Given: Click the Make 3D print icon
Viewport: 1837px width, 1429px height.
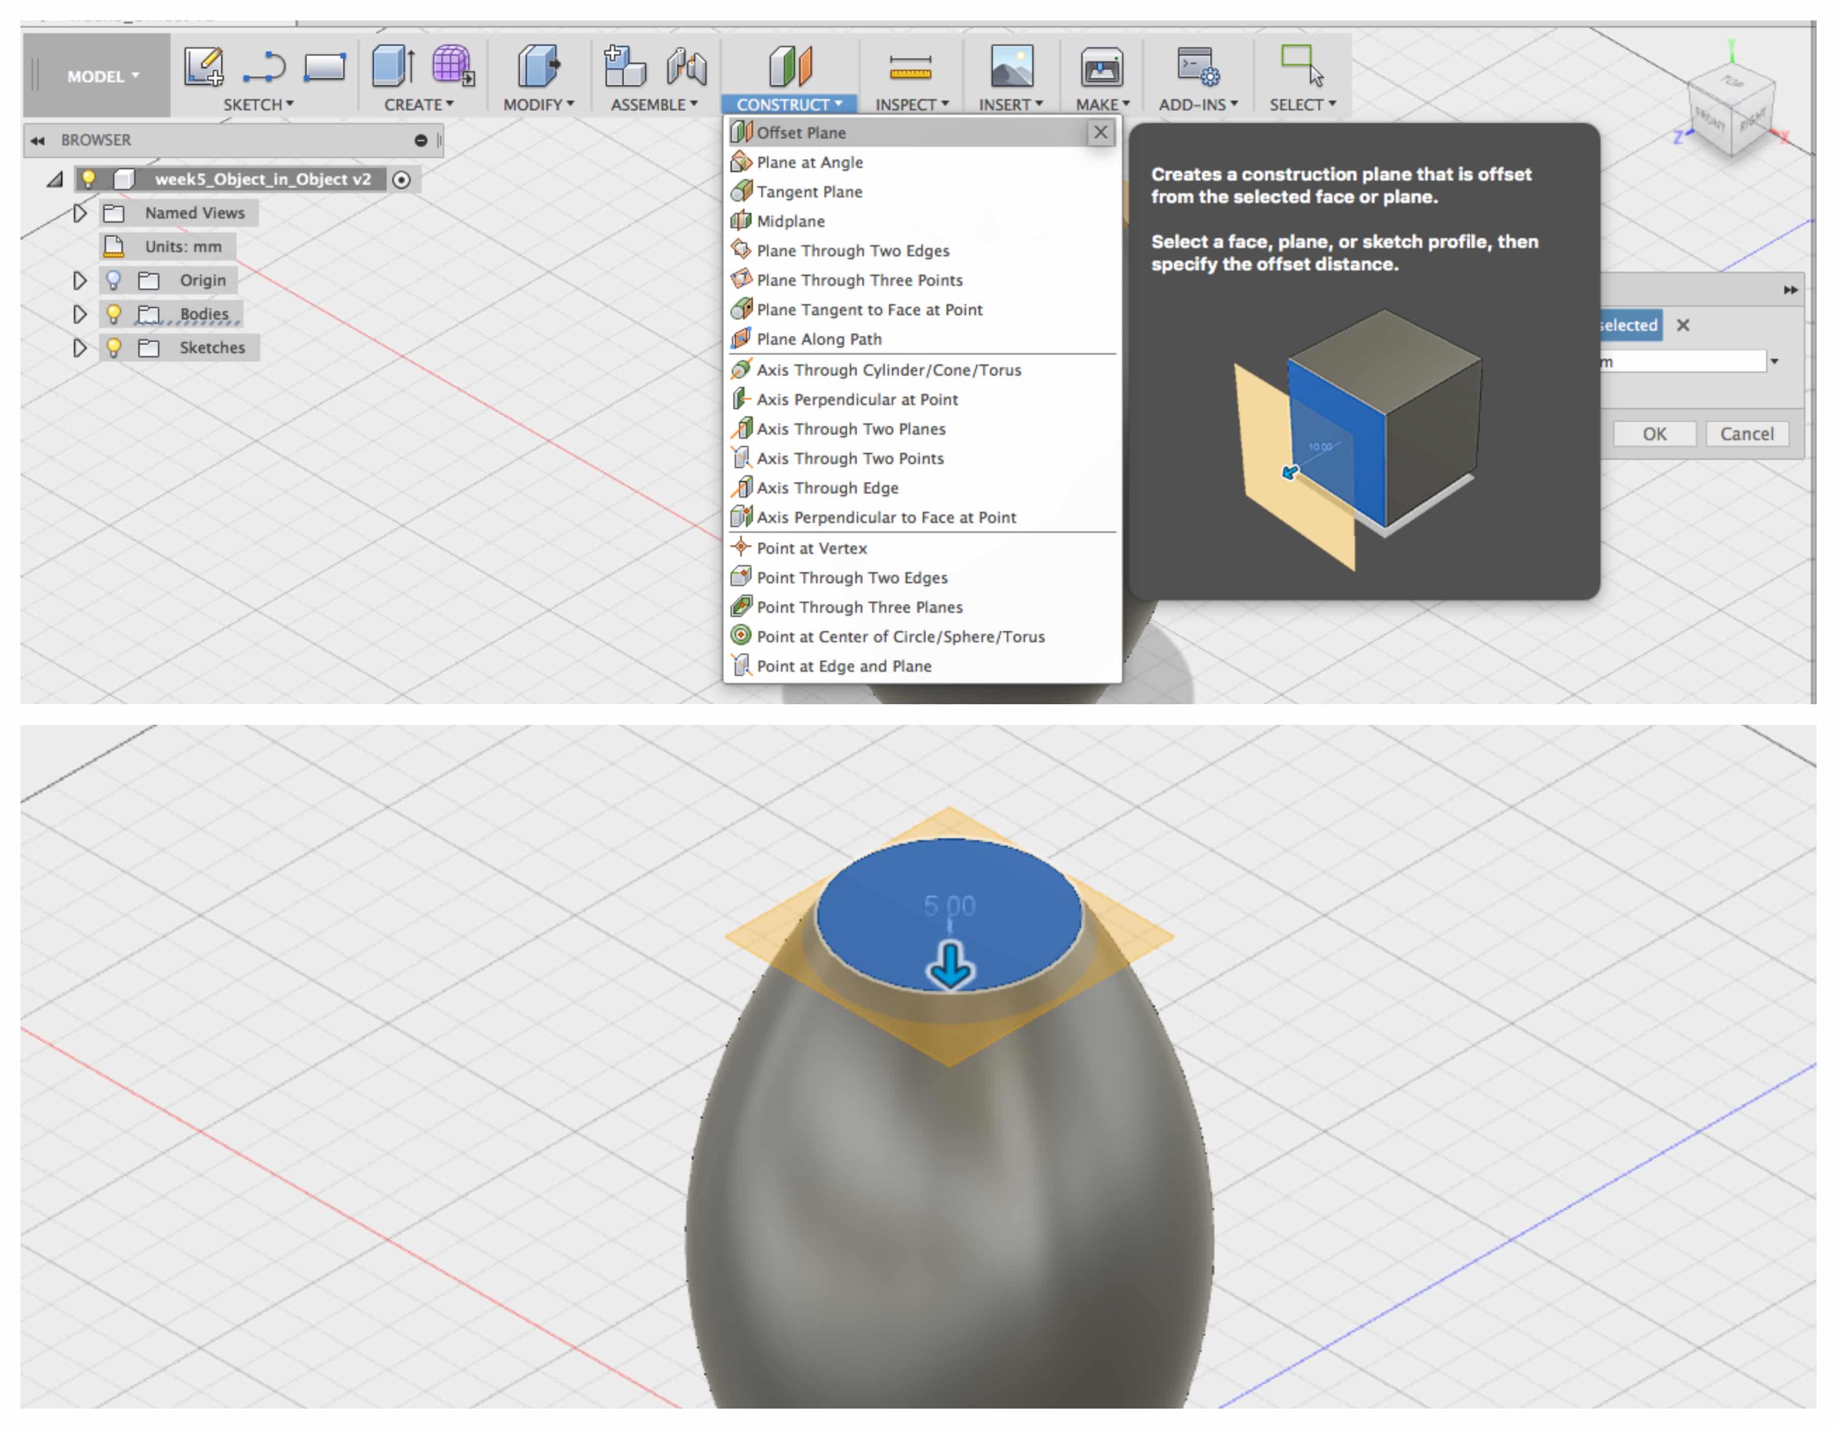Looking at the screenshot, I should 1102,67.
